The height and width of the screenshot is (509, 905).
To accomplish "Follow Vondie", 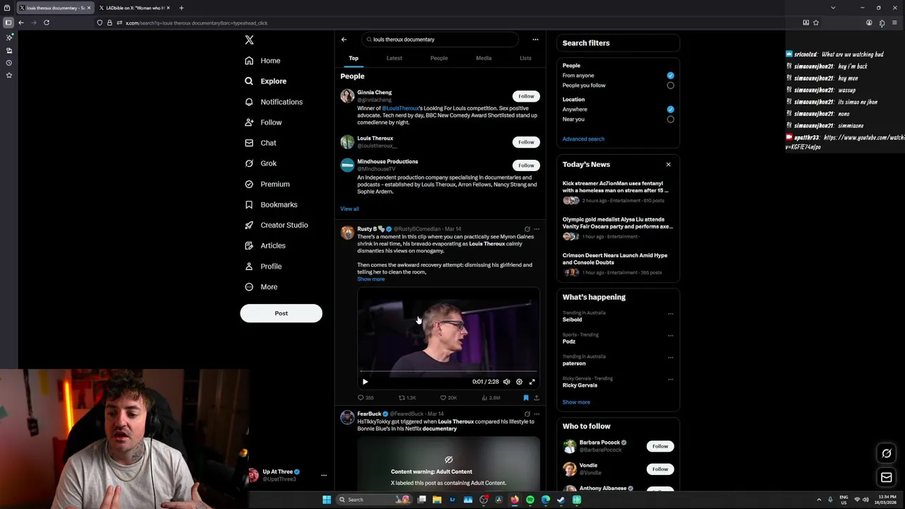I will (x=660, y=469).
